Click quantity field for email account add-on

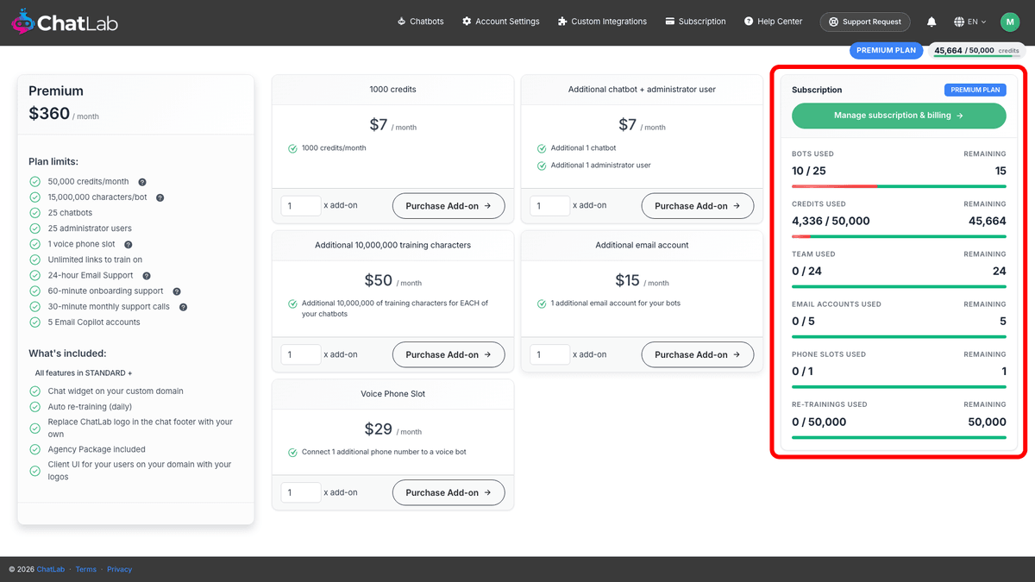click(550, 354)
